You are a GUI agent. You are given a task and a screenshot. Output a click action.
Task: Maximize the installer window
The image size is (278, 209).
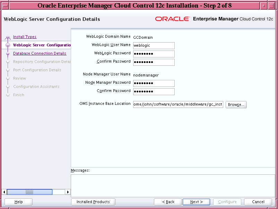click(x=271, y=6)
